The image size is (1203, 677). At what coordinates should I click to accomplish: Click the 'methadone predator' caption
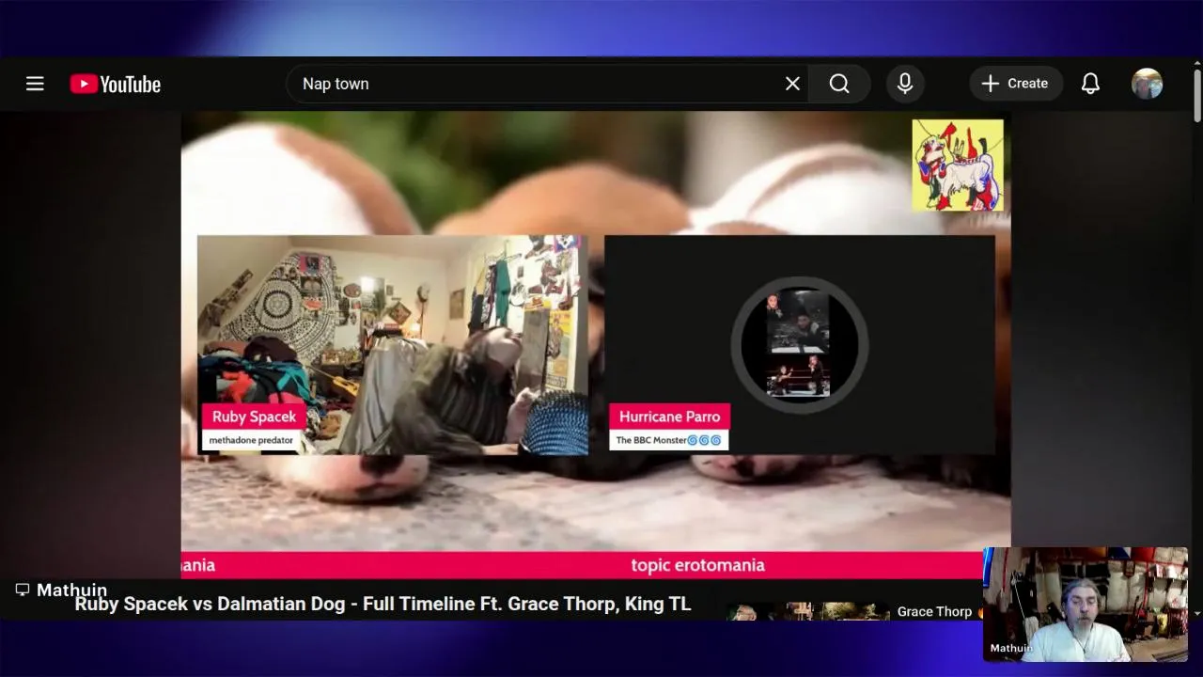pyautogui.click(x=251, y=440)
